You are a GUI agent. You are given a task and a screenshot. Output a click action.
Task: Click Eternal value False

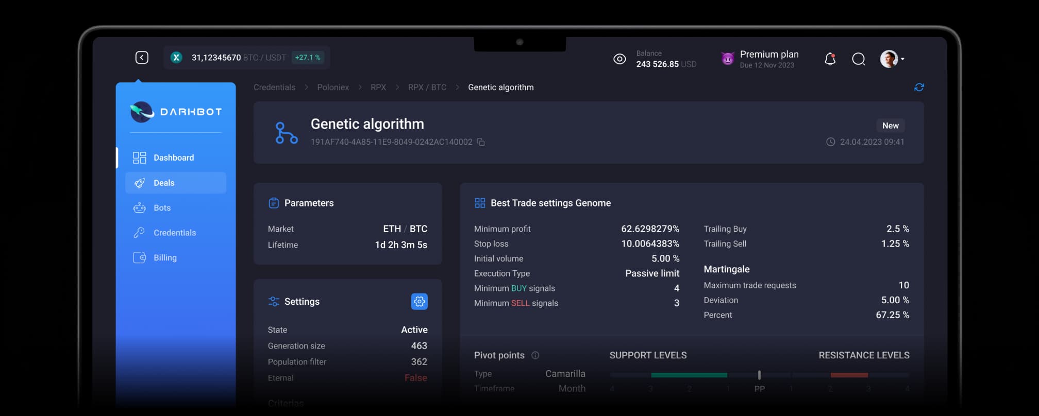pos(415,378)
